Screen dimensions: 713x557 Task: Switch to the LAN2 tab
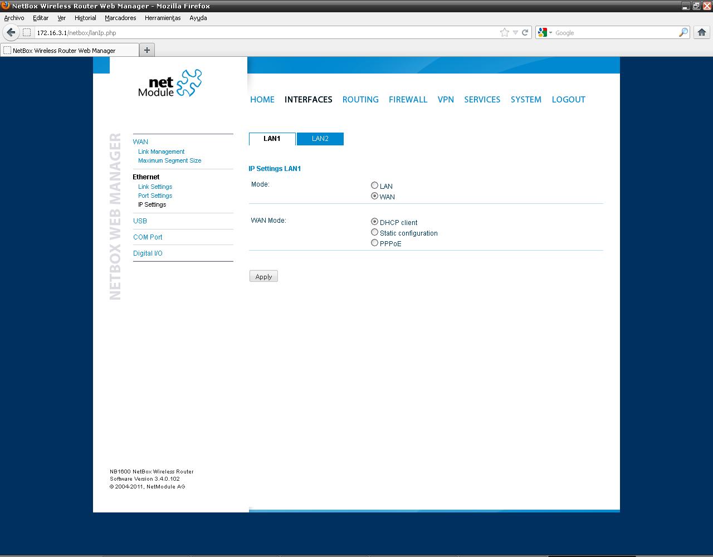[320, 139]
